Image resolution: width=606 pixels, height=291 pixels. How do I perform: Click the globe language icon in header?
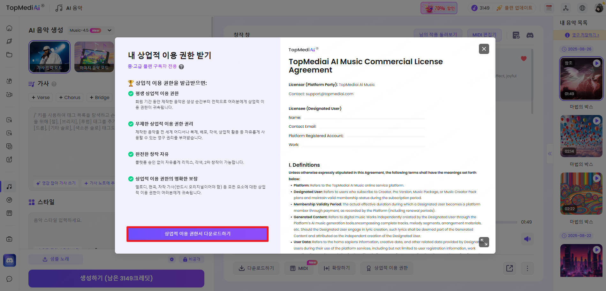(582, 8)
